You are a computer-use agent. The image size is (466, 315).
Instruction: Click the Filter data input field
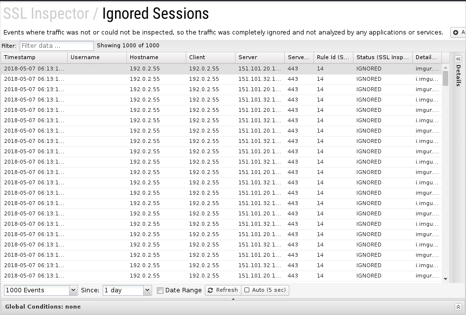tap(56, 46)
